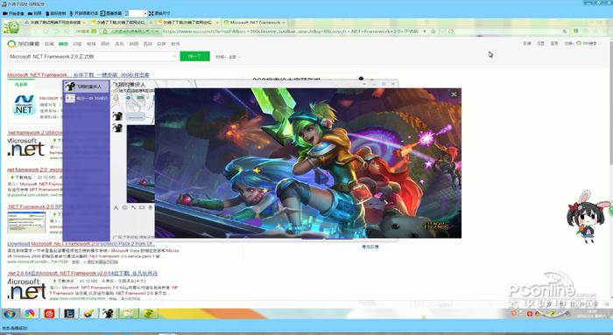Click the screenshot thumbnail in the SP result
The height and width of the screenshot is (335, 613).
[x=26, y=222]
